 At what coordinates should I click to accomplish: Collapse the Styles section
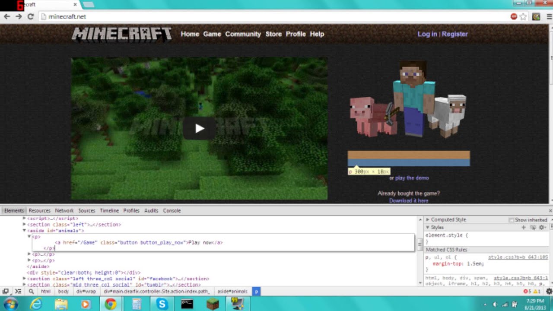click(428, 227)
